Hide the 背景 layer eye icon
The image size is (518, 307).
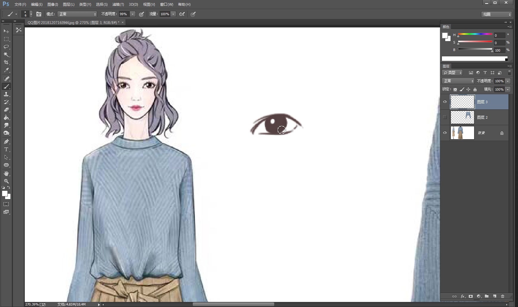tap(445, 133)
